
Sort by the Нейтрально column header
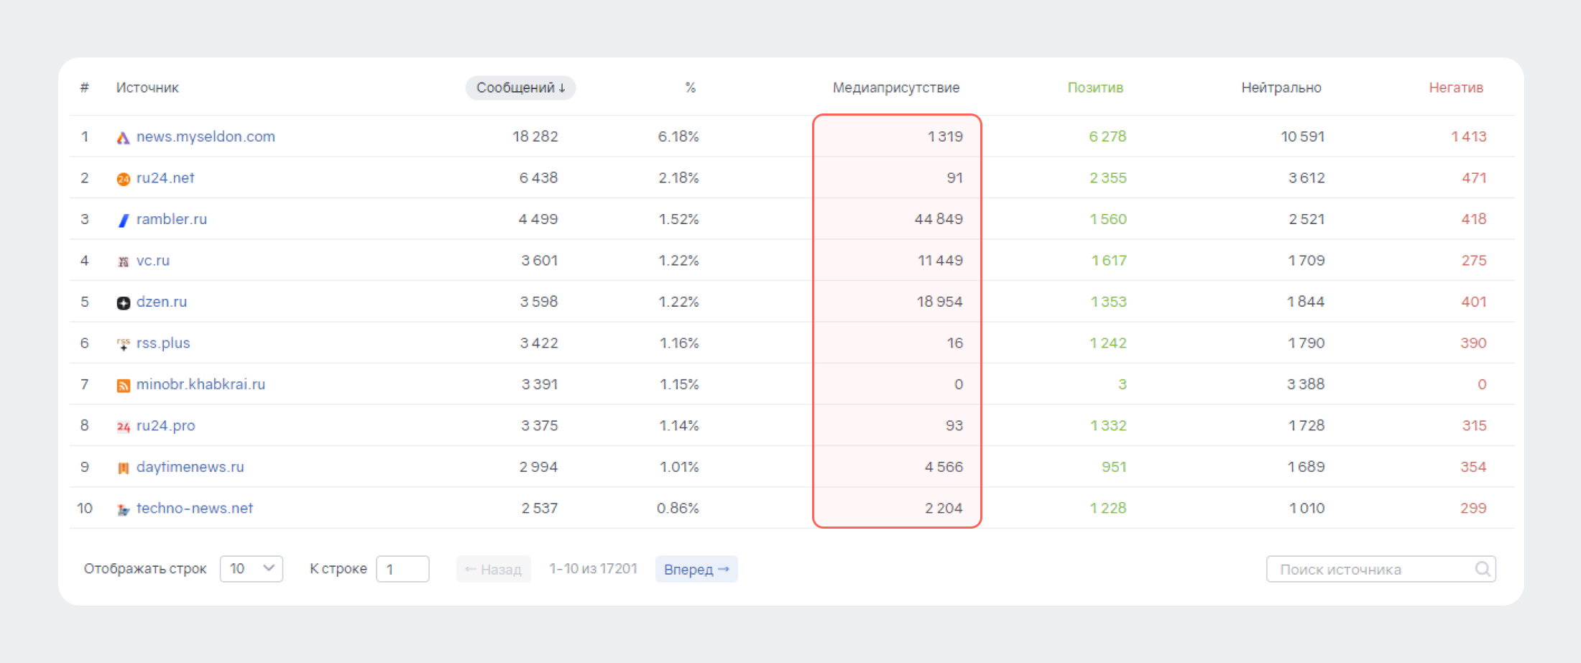pos(1281,88)
